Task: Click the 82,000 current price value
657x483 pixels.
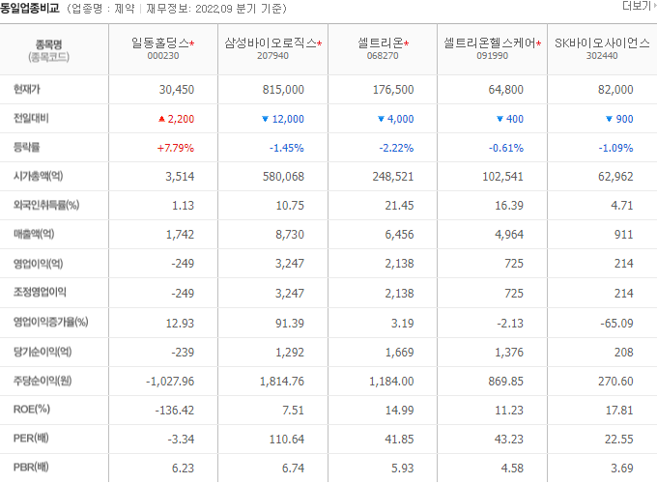Action: pyautogui.click(x=615, y=90)
